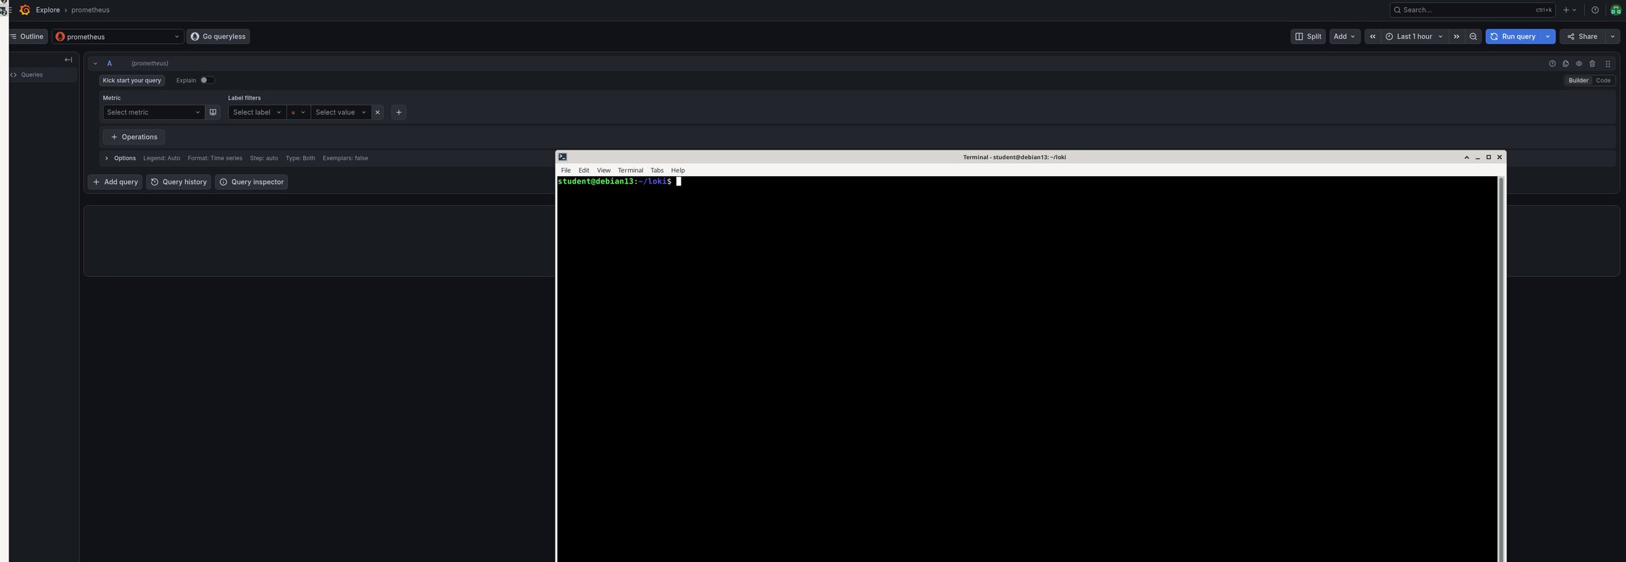Zoom out the time range
Viewport: 1626px width, 562px height.
[x=1473, y=37]
